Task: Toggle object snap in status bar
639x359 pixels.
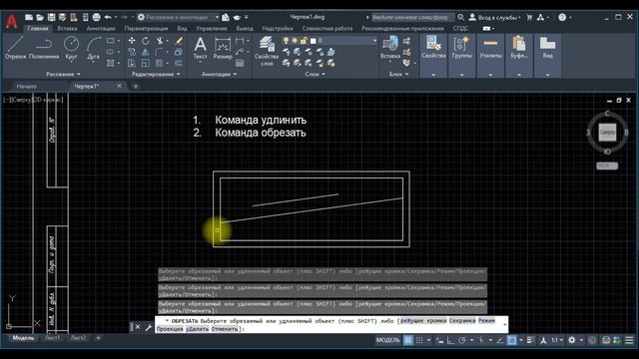Action: (x=512, y=340)
